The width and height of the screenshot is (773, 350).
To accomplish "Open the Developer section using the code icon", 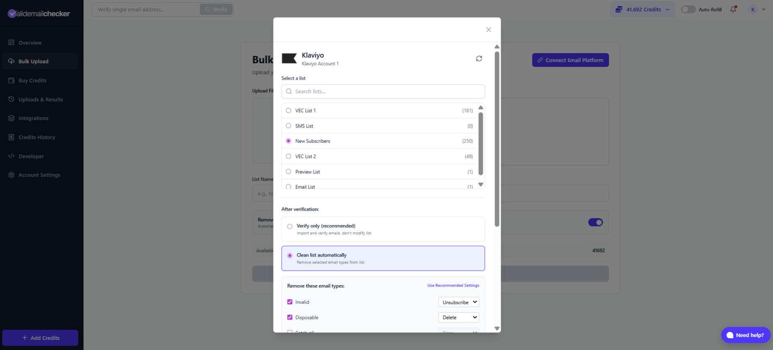I will click(12, 156).
